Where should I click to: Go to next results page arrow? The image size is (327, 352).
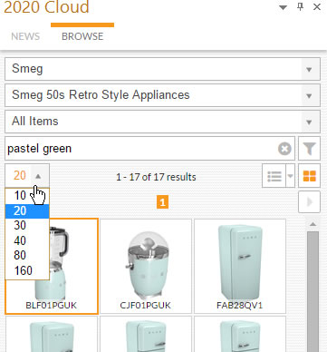309,201
